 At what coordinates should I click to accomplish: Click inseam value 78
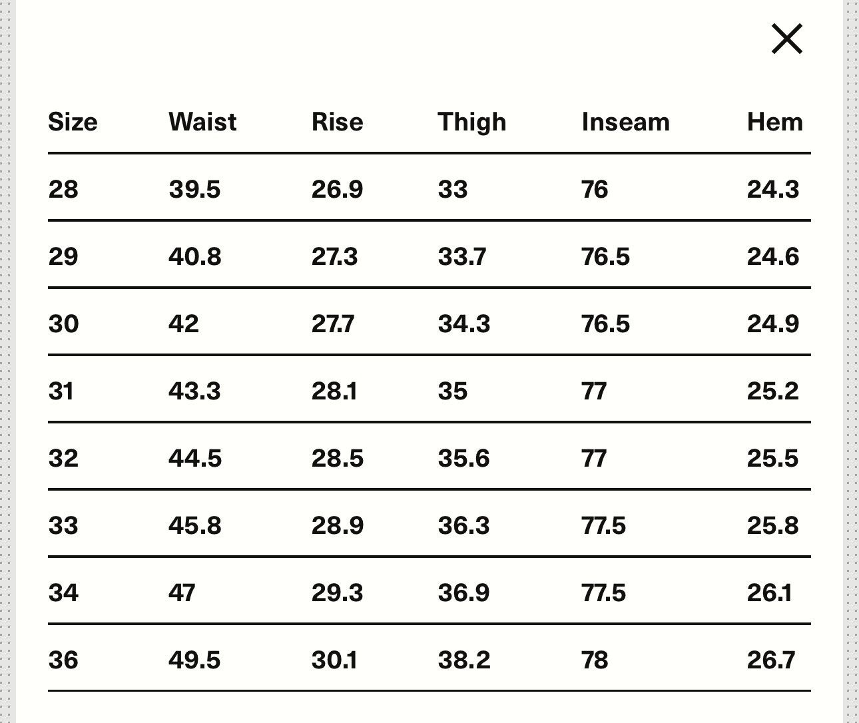point(595,660)
